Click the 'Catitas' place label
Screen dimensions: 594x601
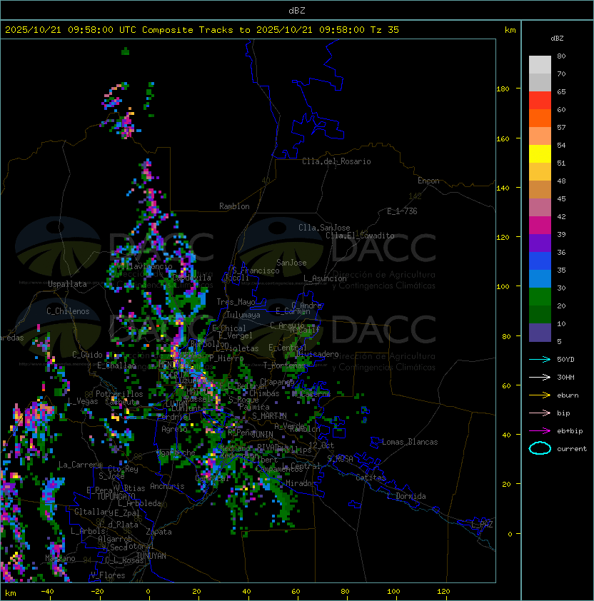371,478
